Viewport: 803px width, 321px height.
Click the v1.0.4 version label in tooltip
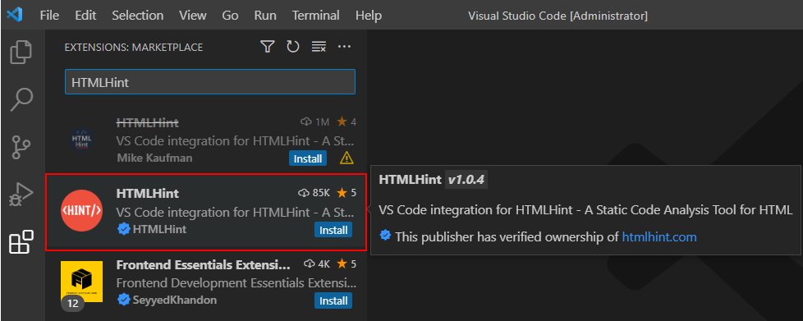click(x=466, y=180)
